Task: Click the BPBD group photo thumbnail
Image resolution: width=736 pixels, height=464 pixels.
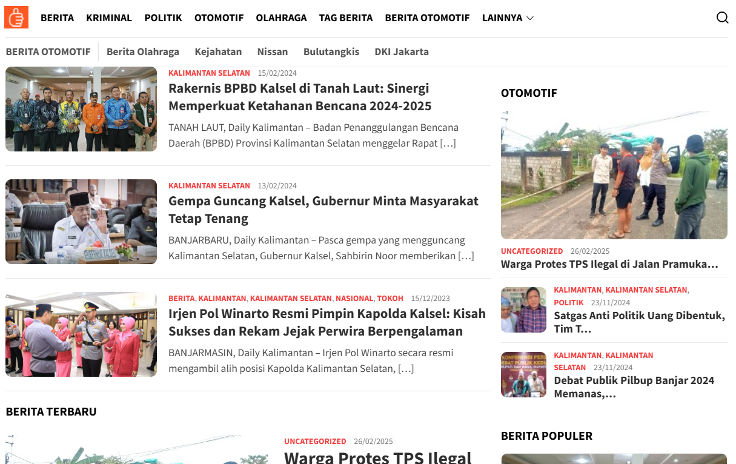Action: 81,109
